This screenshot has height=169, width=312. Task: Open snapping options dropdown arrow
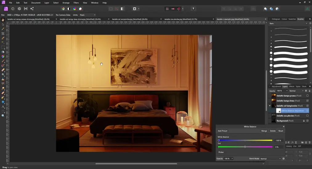183,9
